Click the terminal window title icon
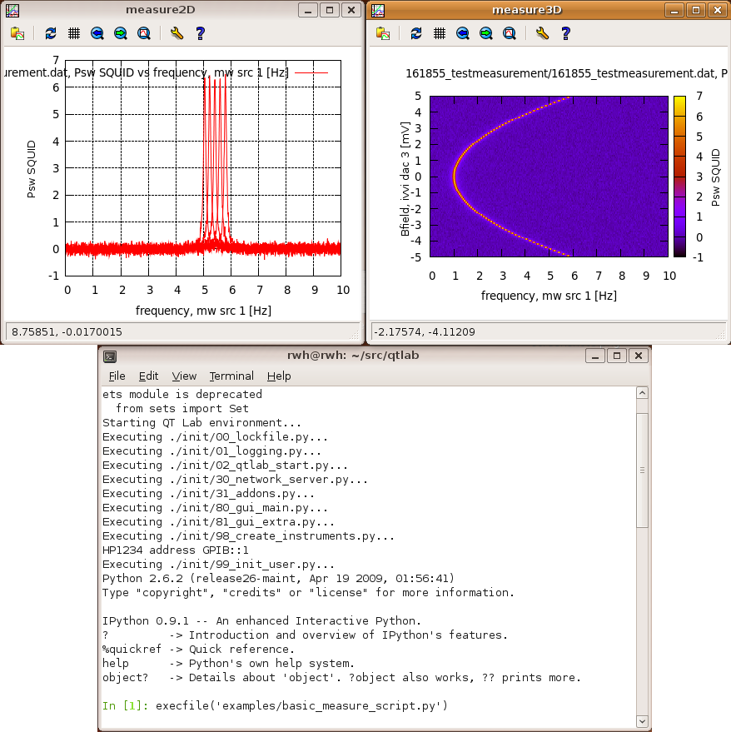Image resolution: width=731 pixels, height=732 pixels. 110,356
